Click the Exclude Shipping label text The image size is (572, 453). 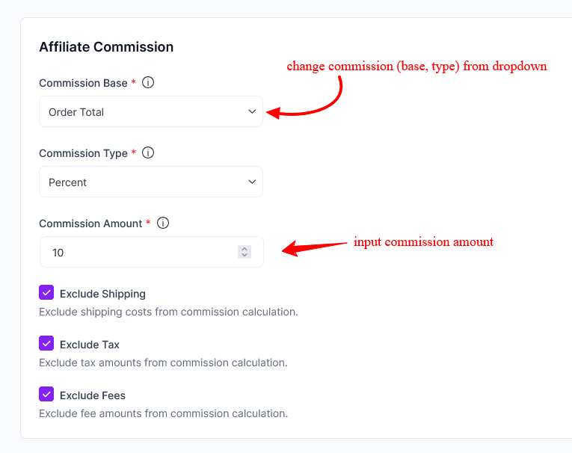point(102,294)
